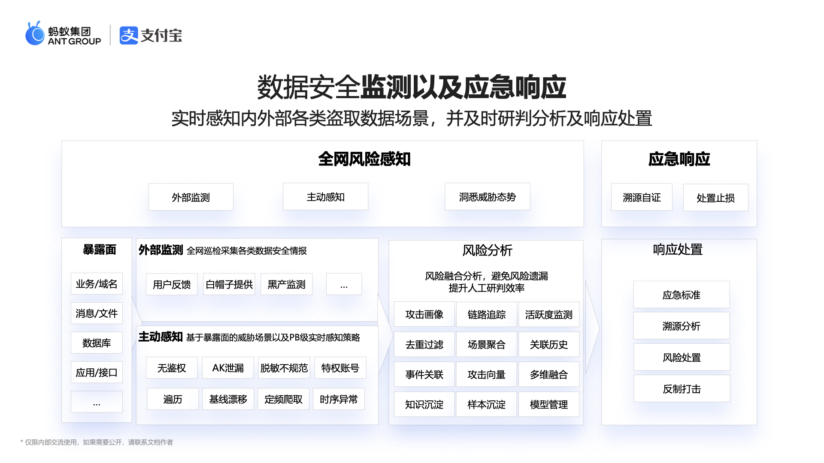
Task: Click the ellipsis box under 暴露面
Action: pyautogui.click(x=97, y=402)
